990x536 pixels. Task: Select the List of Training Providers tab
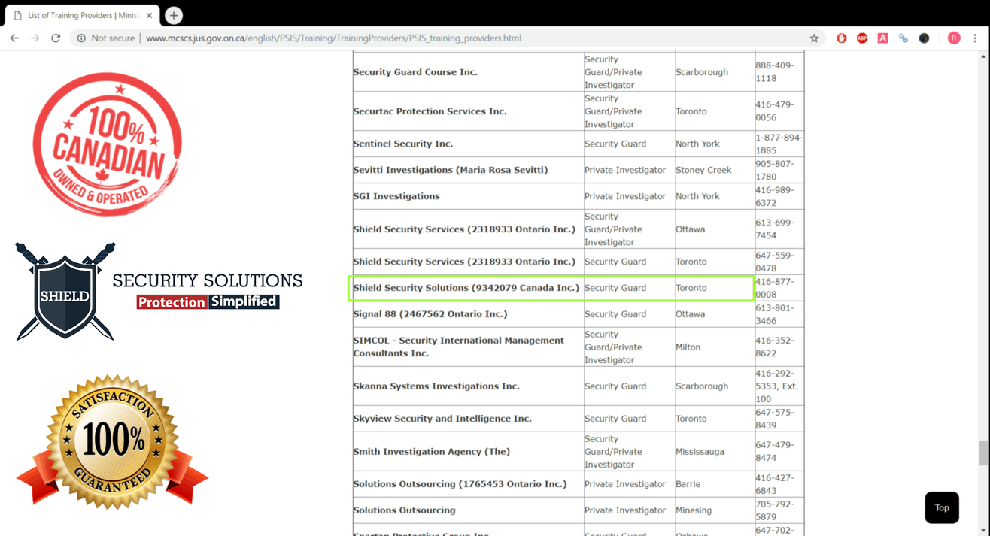81,16
